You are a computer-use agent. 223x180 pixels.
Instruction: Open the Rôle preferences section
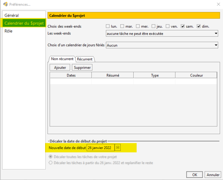9,31
